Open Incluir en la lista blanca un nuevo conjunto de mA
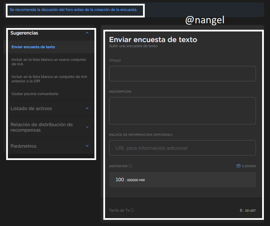This screenshot has height=226, width=270. (49, 62)
